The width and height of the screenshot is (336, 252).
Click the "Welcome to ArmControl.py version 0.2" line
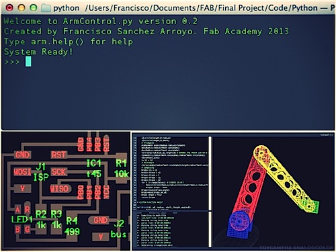coord(101,22)
